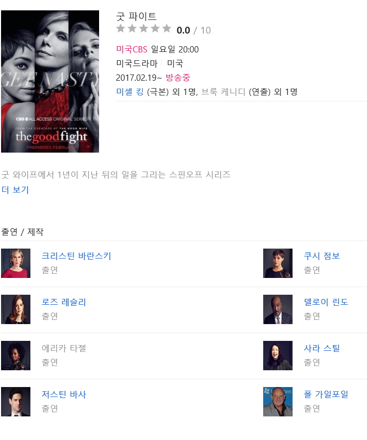This screenshot has width=367, height=440.
Task: Click 로즈 레슬리 profile photo
Action: click(16, 309)
